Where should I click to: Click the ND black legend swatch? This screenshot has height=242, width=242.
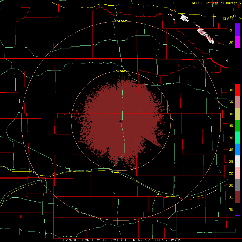(x=237, y=209)
